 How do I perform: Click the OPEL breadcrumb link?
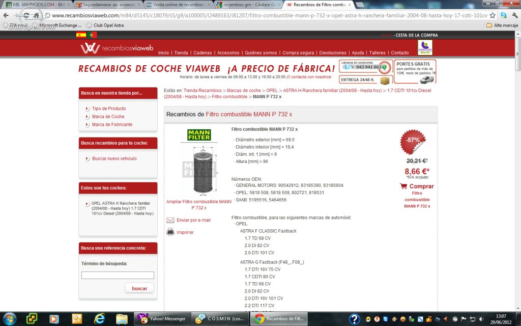272,91
